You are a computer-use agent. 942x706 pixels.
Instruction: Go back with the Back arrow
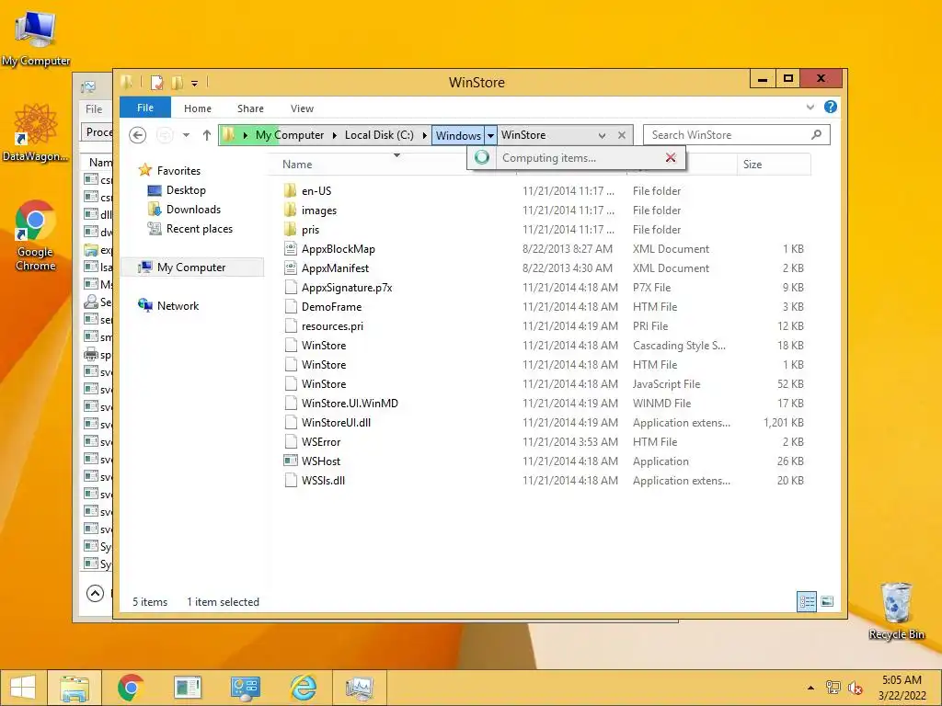coord(138,135)
